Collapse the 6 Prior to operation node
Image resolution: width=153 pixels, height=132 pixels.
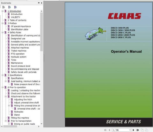coord(3,88)
